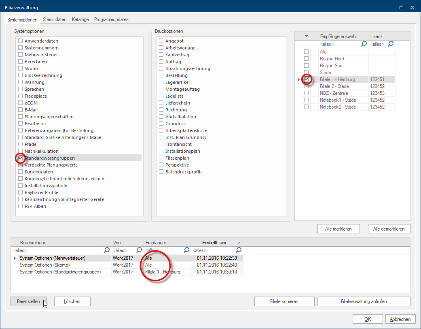
Task: Open the Programmupdates tab
Action: (x=111, y=19)
